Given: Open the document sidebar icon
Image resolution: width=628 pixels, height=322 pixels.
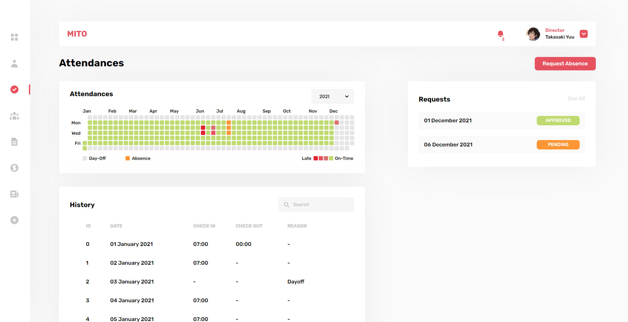Looking at the screenshot, I should [x=14, y=142].
